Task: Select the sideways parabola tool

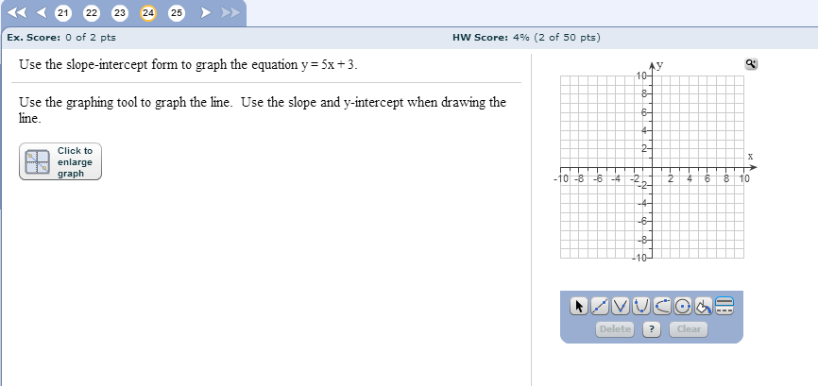Action: 662,306
